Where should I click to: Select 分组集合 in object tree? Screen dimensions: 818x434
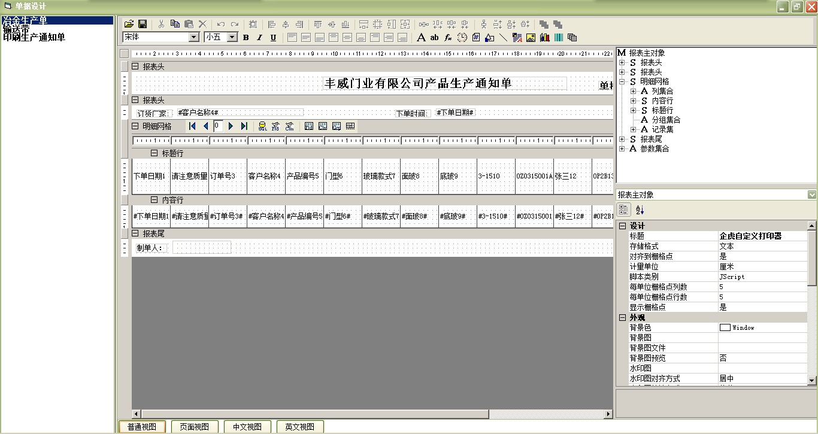point(666,120)
